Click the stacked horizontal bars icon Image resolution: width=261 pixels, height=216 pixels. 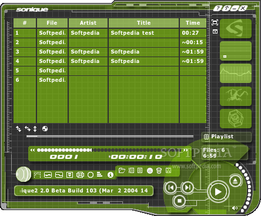99,174
